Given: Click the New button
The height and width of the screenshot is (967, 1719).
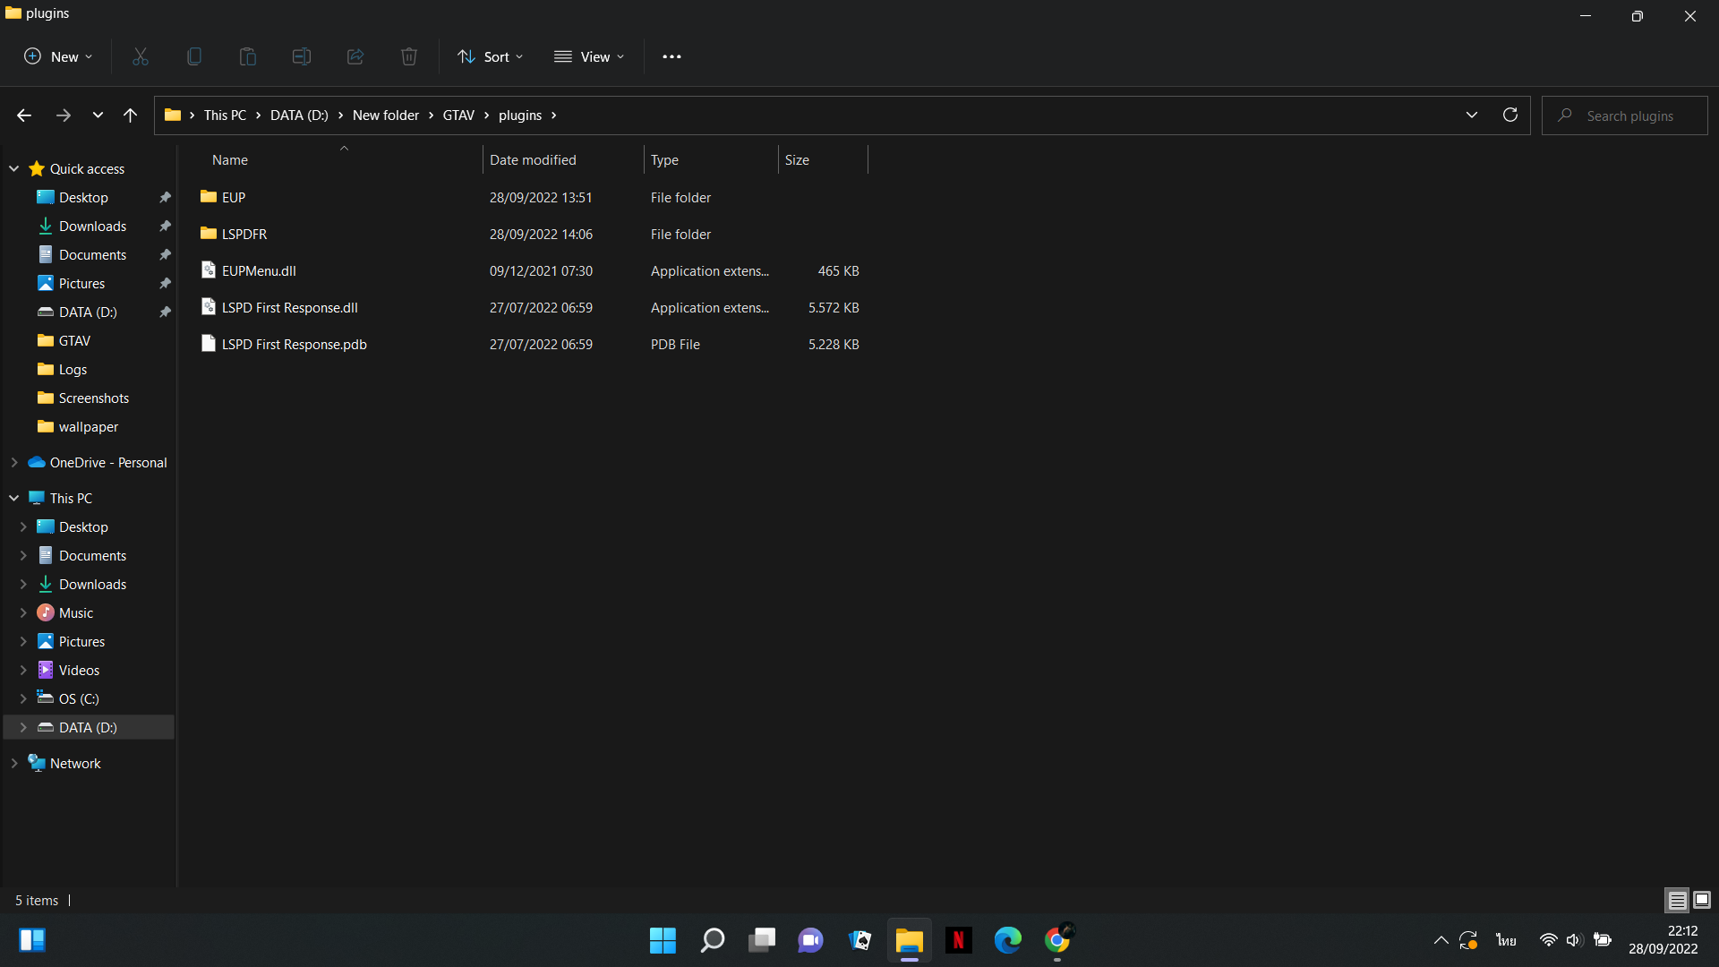Looking at the screenshot, I should (x=57, y=56).
